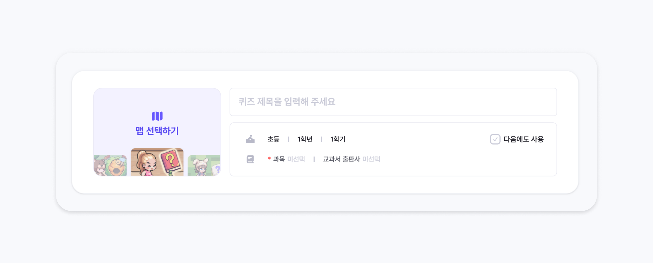The height and width of the screenshot is (263, 653).
Task: Click 미선택 value next to 교과서 출판사
Action: [x=371, y=159]
